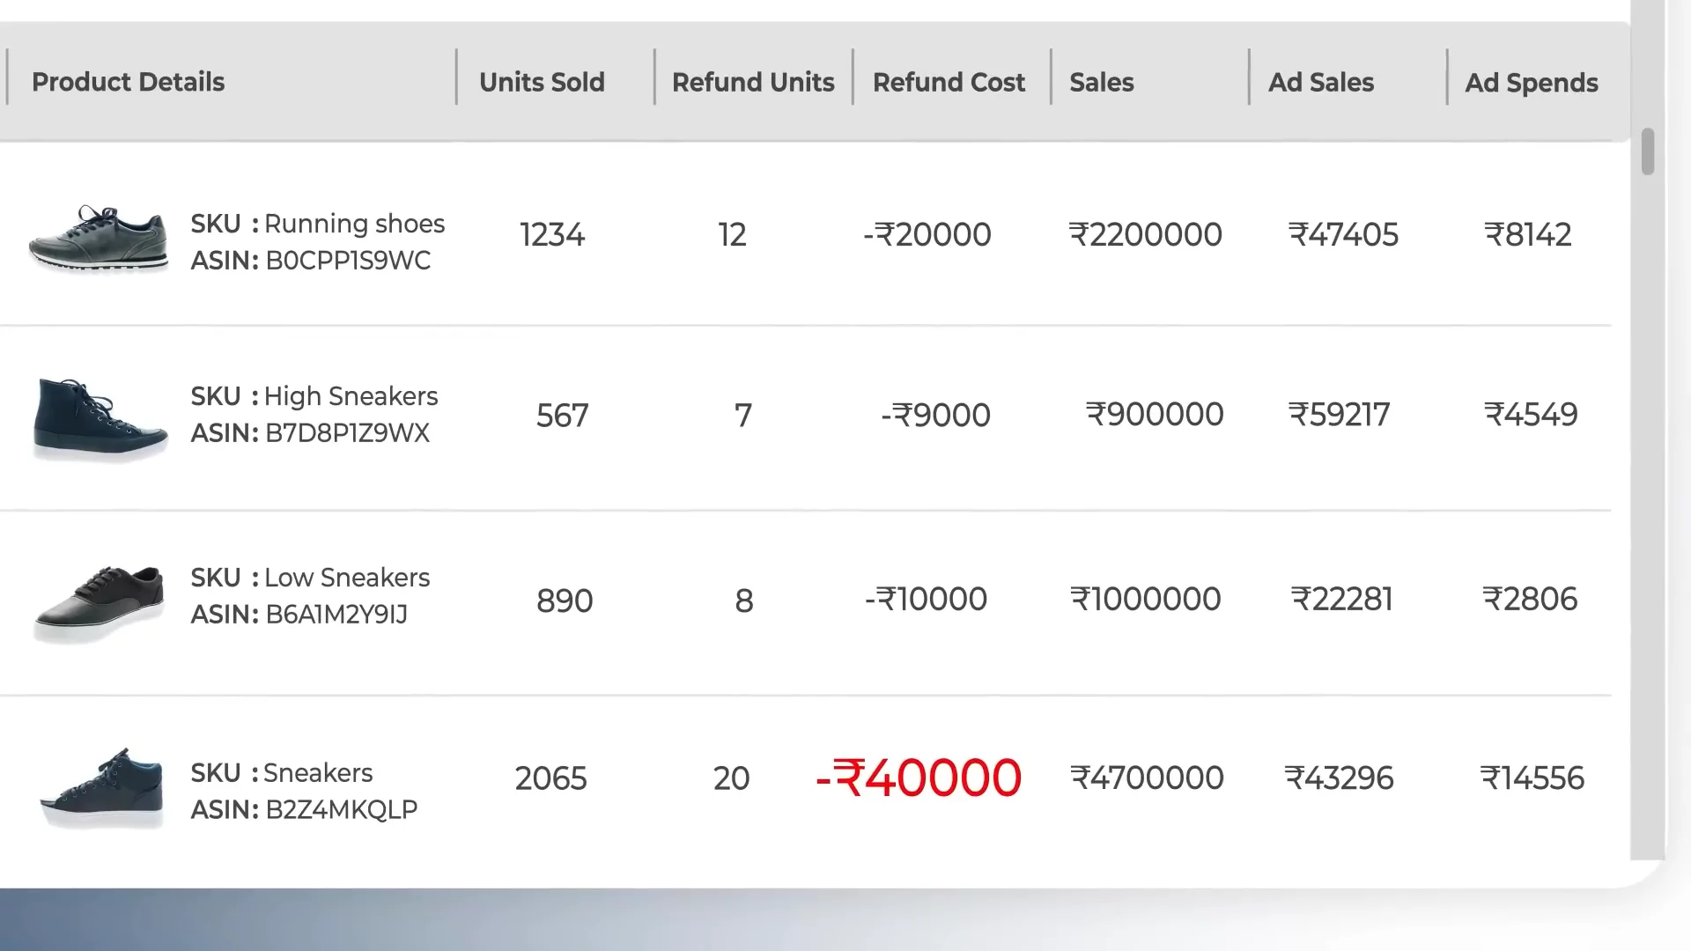Click refund units value '20'
Screen dimensions: 1691x951
(x=731, y=778)
